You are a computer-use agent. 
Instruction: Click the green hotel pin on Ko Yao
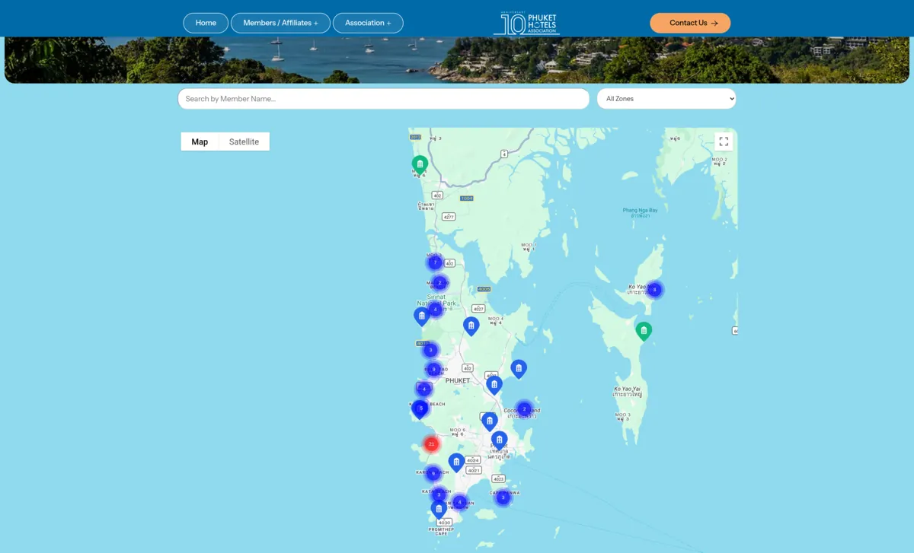(644, 331)
